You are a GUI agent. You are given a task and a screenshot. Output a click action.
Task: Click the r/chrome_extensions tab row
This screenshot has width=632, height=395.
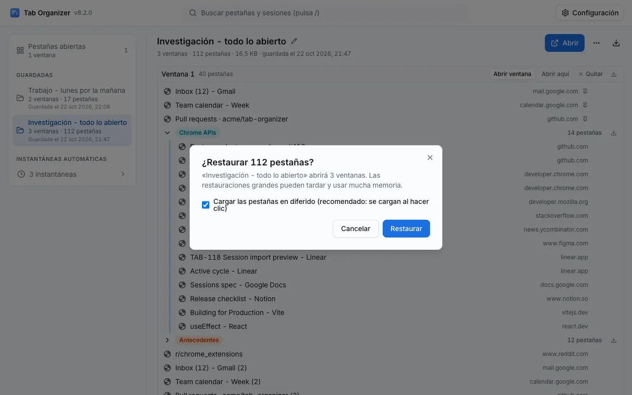tap(390, 354)
